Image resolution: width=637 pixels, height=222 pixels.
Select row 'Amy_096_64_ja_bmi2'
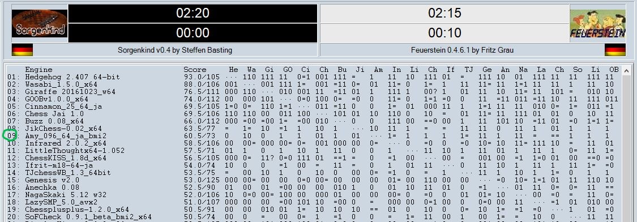[x=313, y=136]
